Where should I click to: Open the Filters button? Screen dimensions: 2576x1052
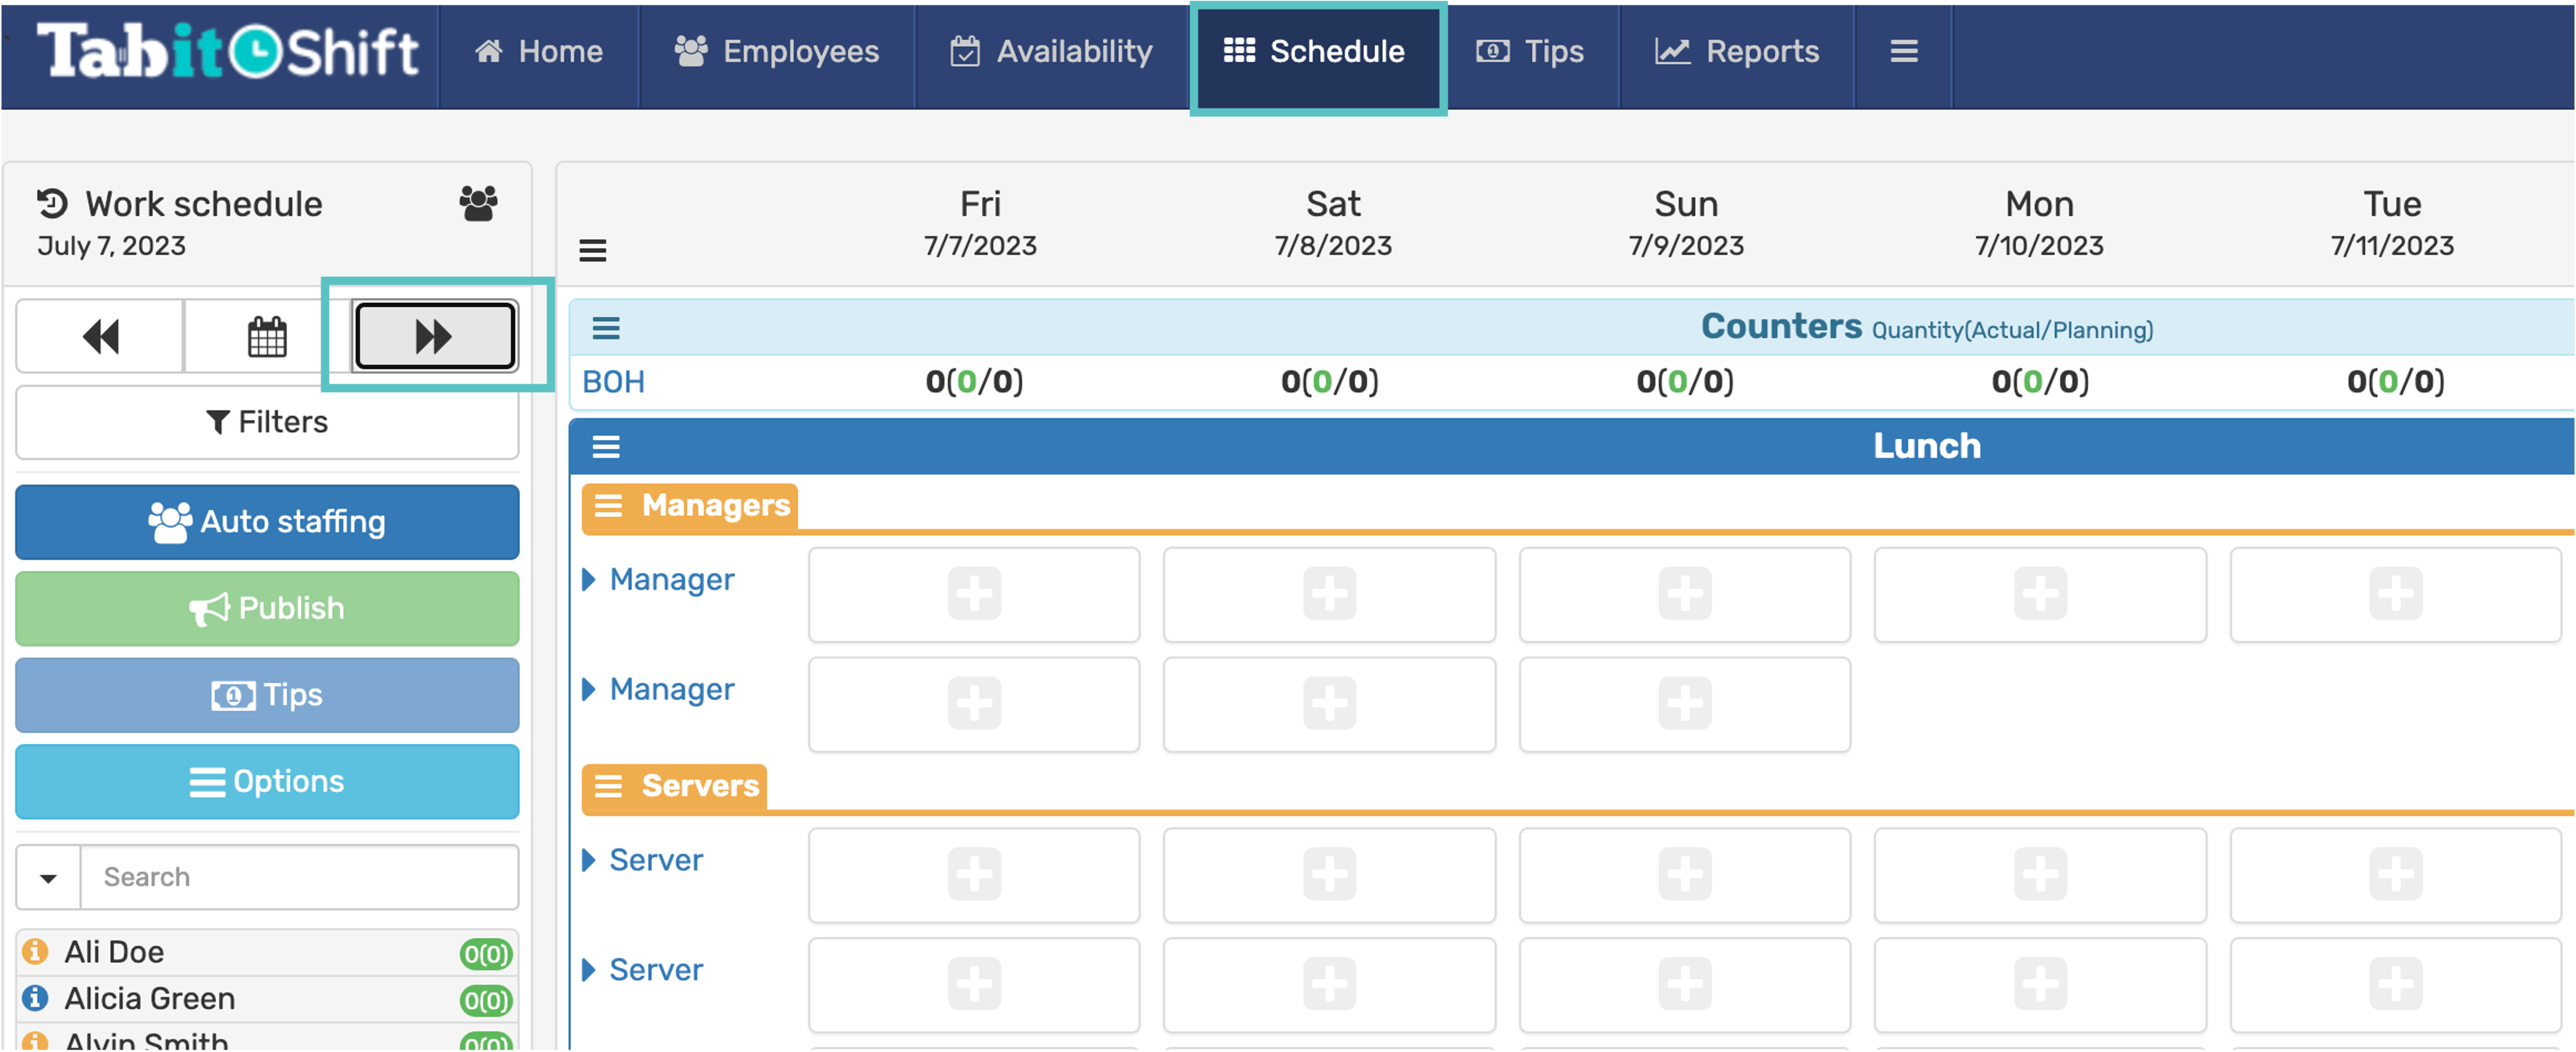[x=267, y=422]
